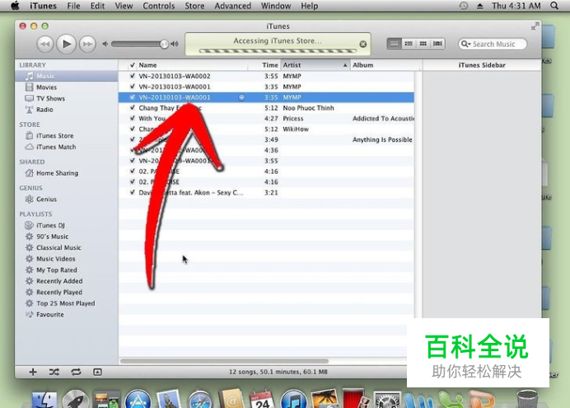
Task: Select 90's Music playlist
Action: (x=67, y=237)
